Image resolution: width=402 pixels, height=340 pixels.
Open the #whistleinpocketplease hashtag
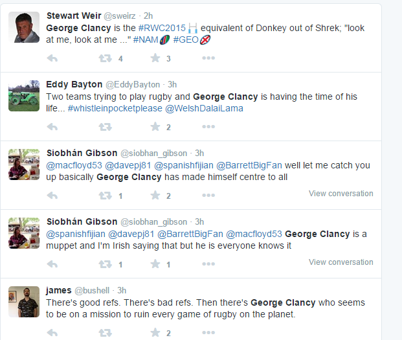[x=115, y=108]
